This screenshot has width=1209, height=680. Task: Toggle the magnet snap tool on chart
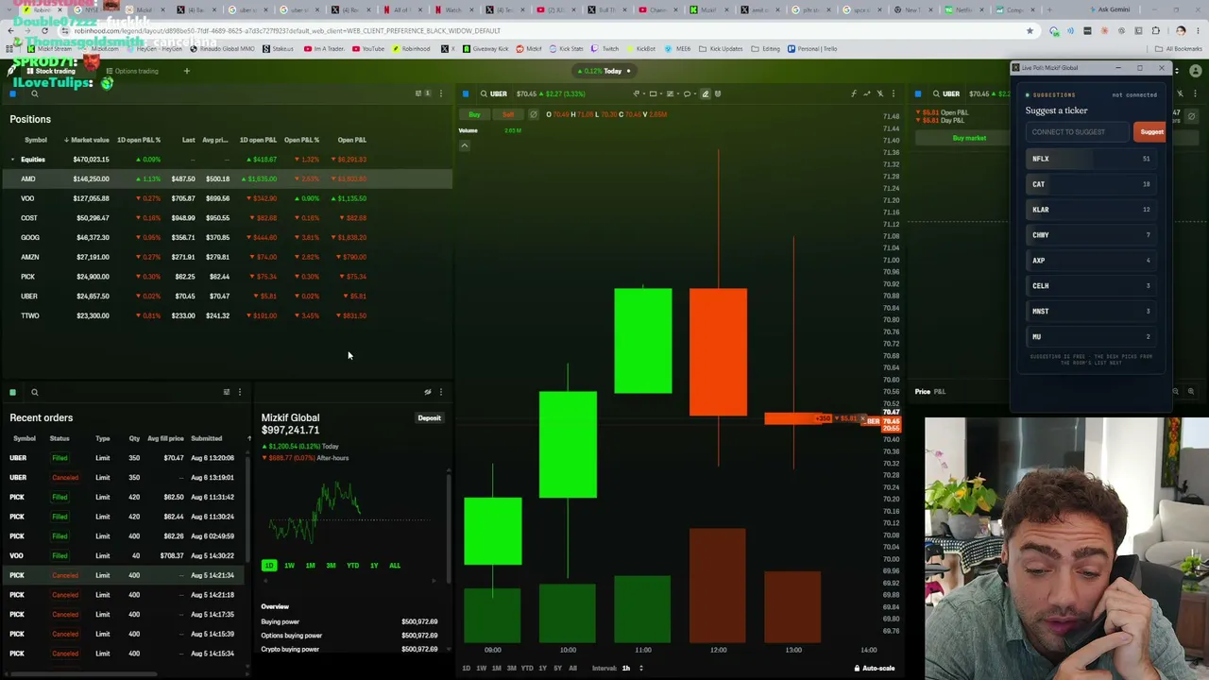[718, 93]
